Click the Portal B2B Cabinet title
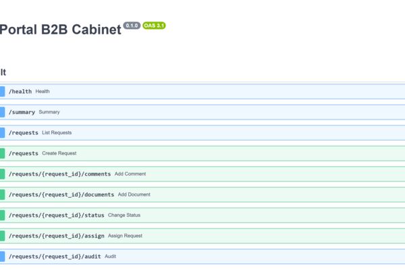Screen dimensions: 405x270 click(x=61, y=30)
